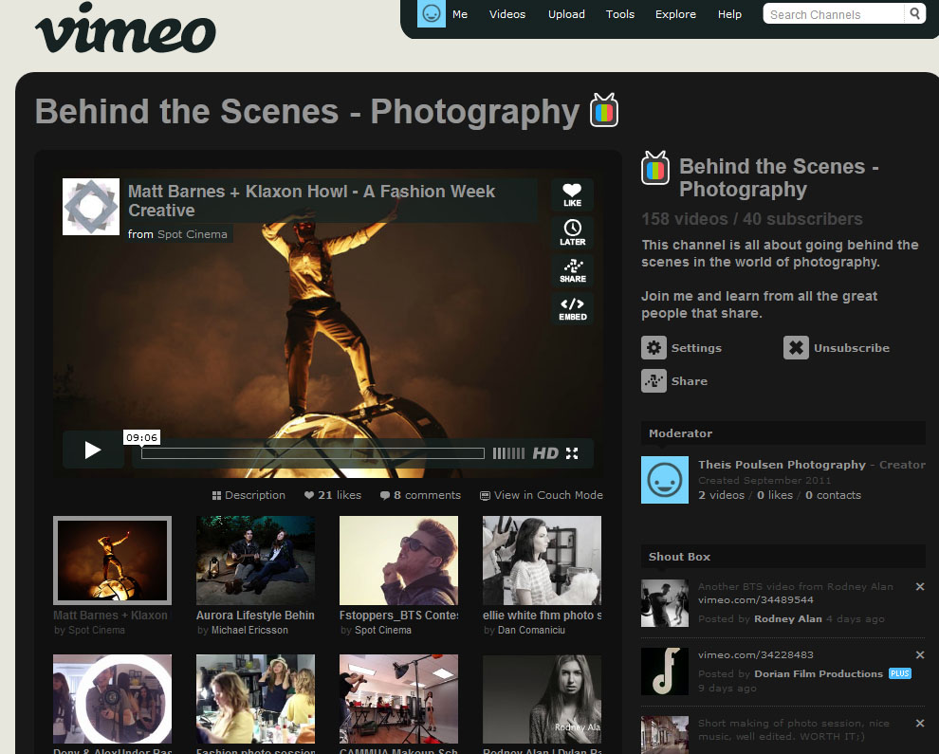Click the Settings text link
939x754 pixels.
(696, 348)
